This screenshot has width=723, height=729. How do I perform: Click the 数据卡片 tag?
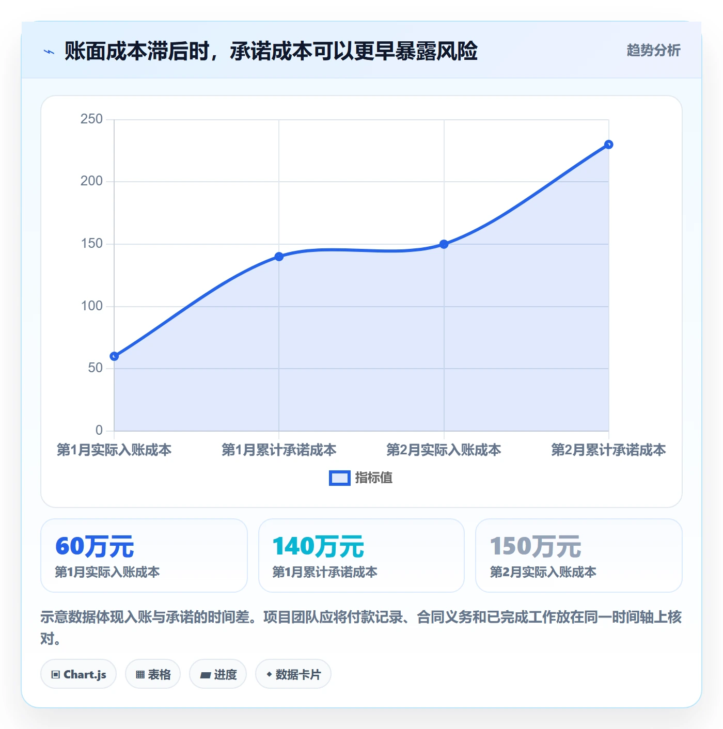pyautogui.click(x=293, y=674)
